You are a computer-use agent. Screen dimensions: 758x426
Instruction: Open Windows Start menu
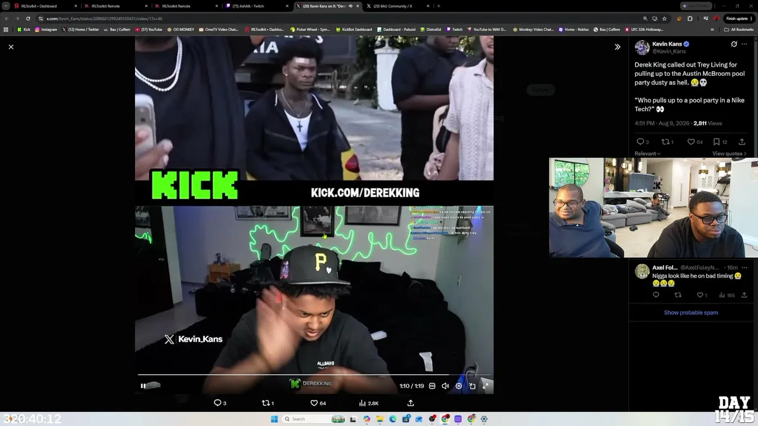(x=274, y=419)
